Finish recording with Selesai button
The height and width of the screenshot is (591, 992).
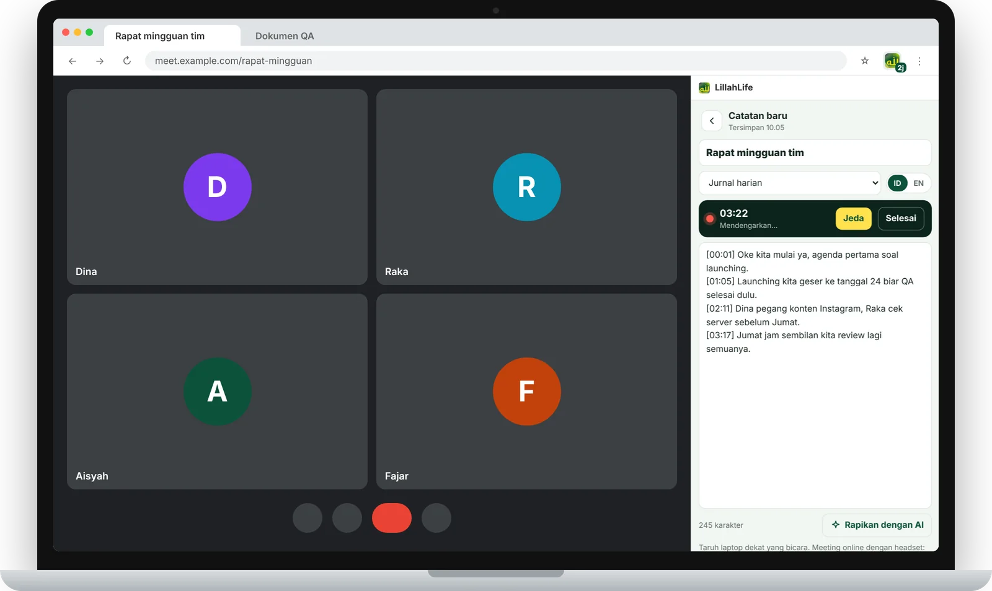point(901,218)
